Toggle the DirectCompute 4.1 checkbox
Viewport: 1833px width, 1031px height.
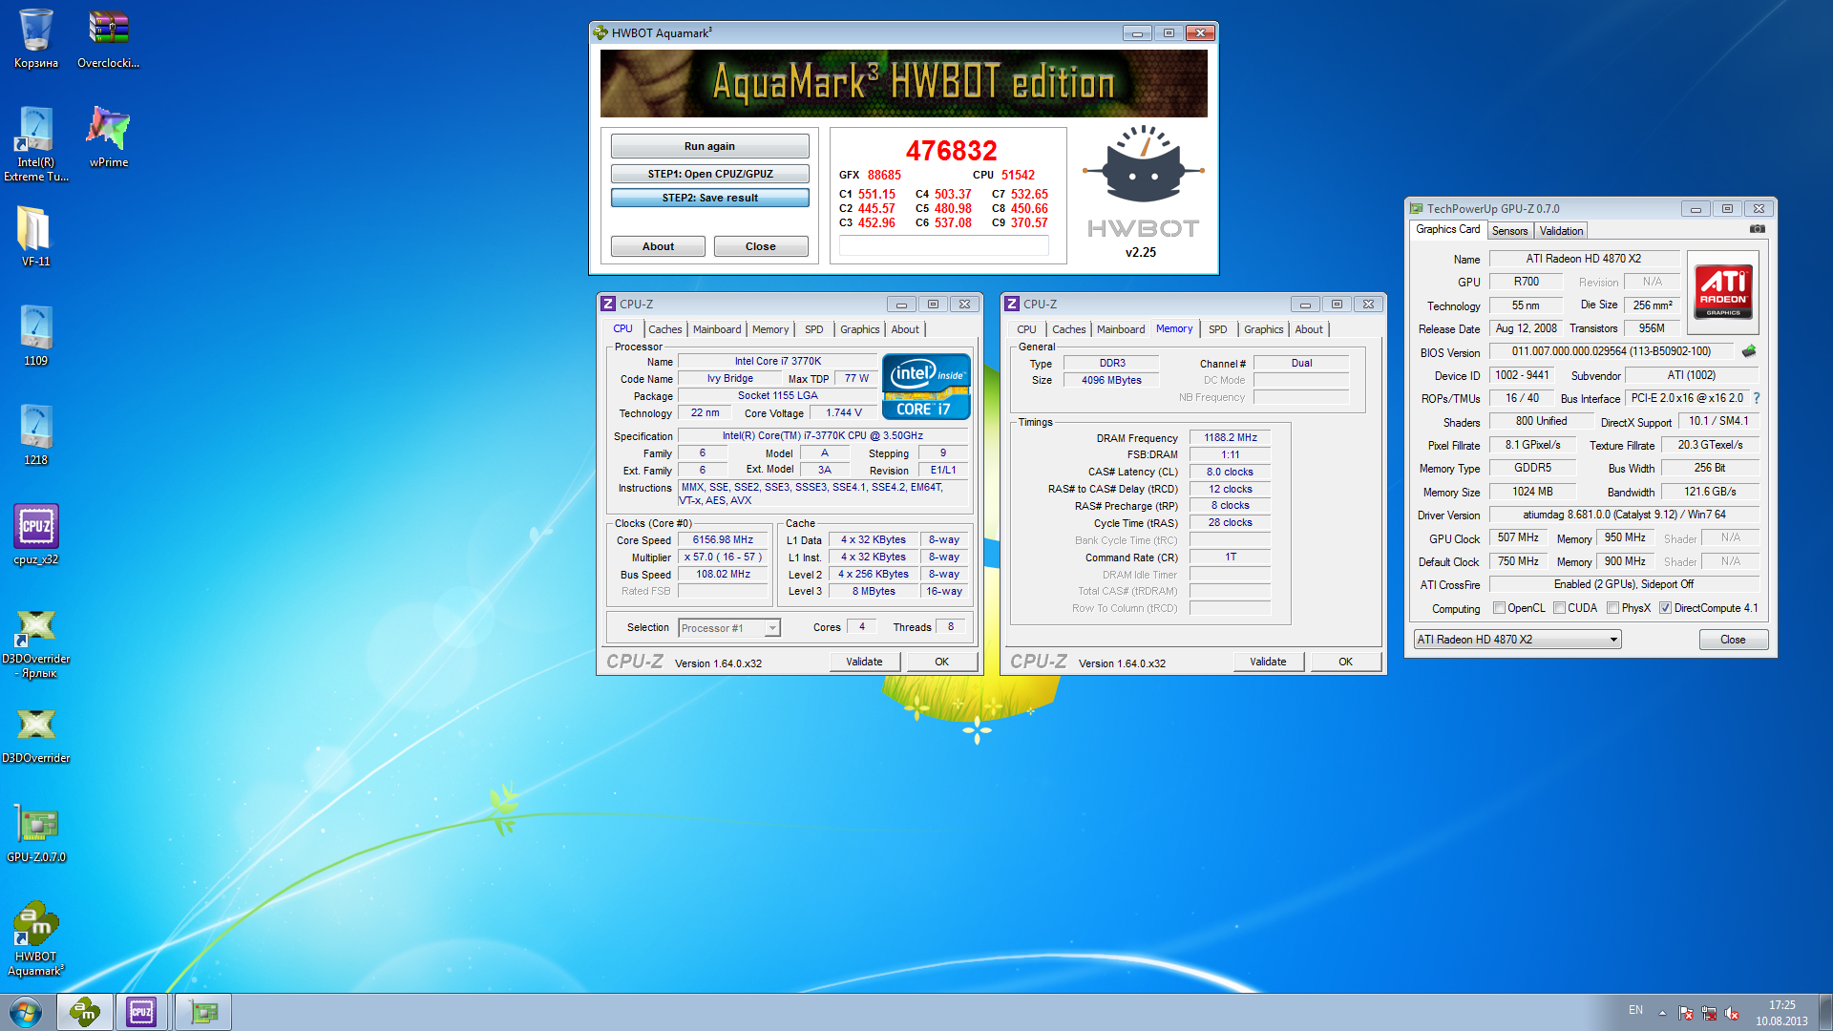point(1665,608)
